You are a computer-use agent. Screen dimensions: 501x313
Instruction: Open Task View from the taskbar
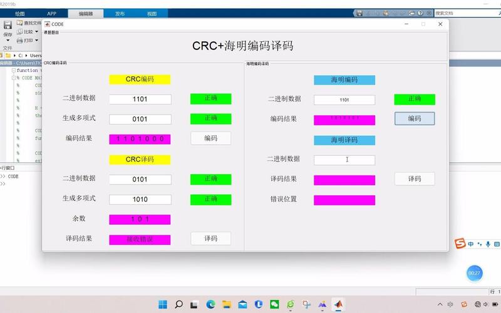pyautogui.click(x=194, y=304)
